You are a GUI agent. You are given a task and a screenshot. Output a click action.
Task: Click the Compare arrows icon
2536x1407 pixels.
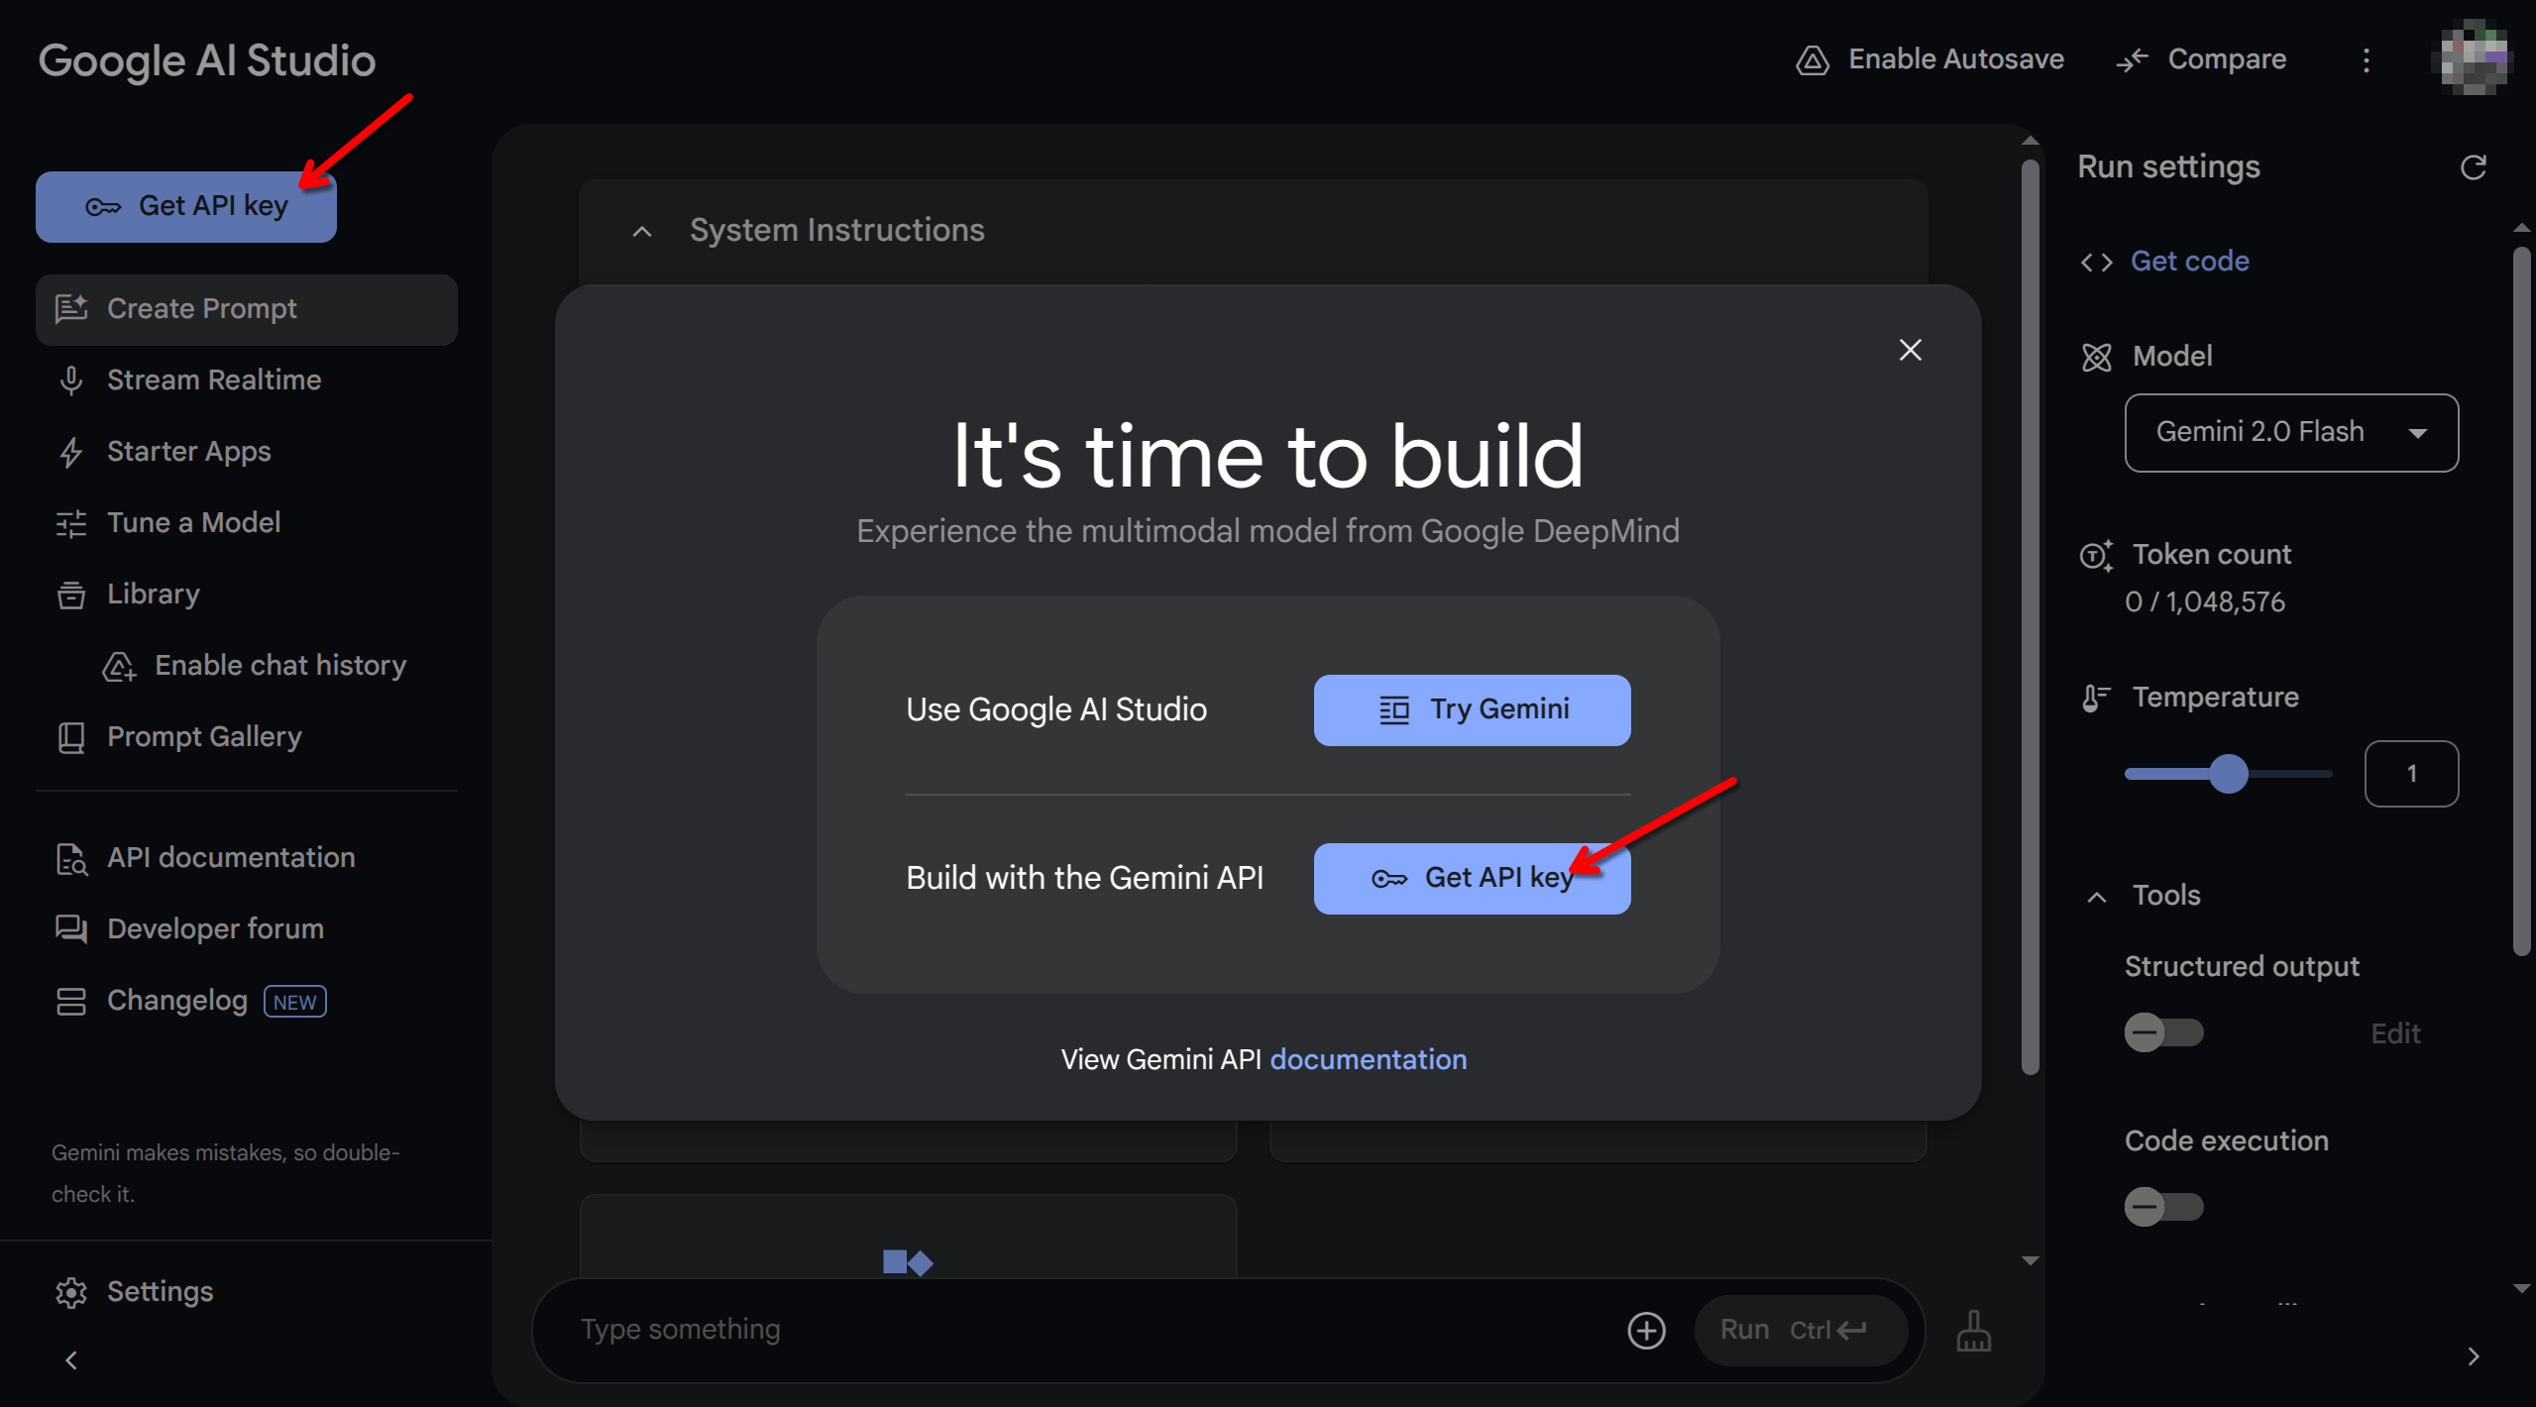tap(2133, 60)
